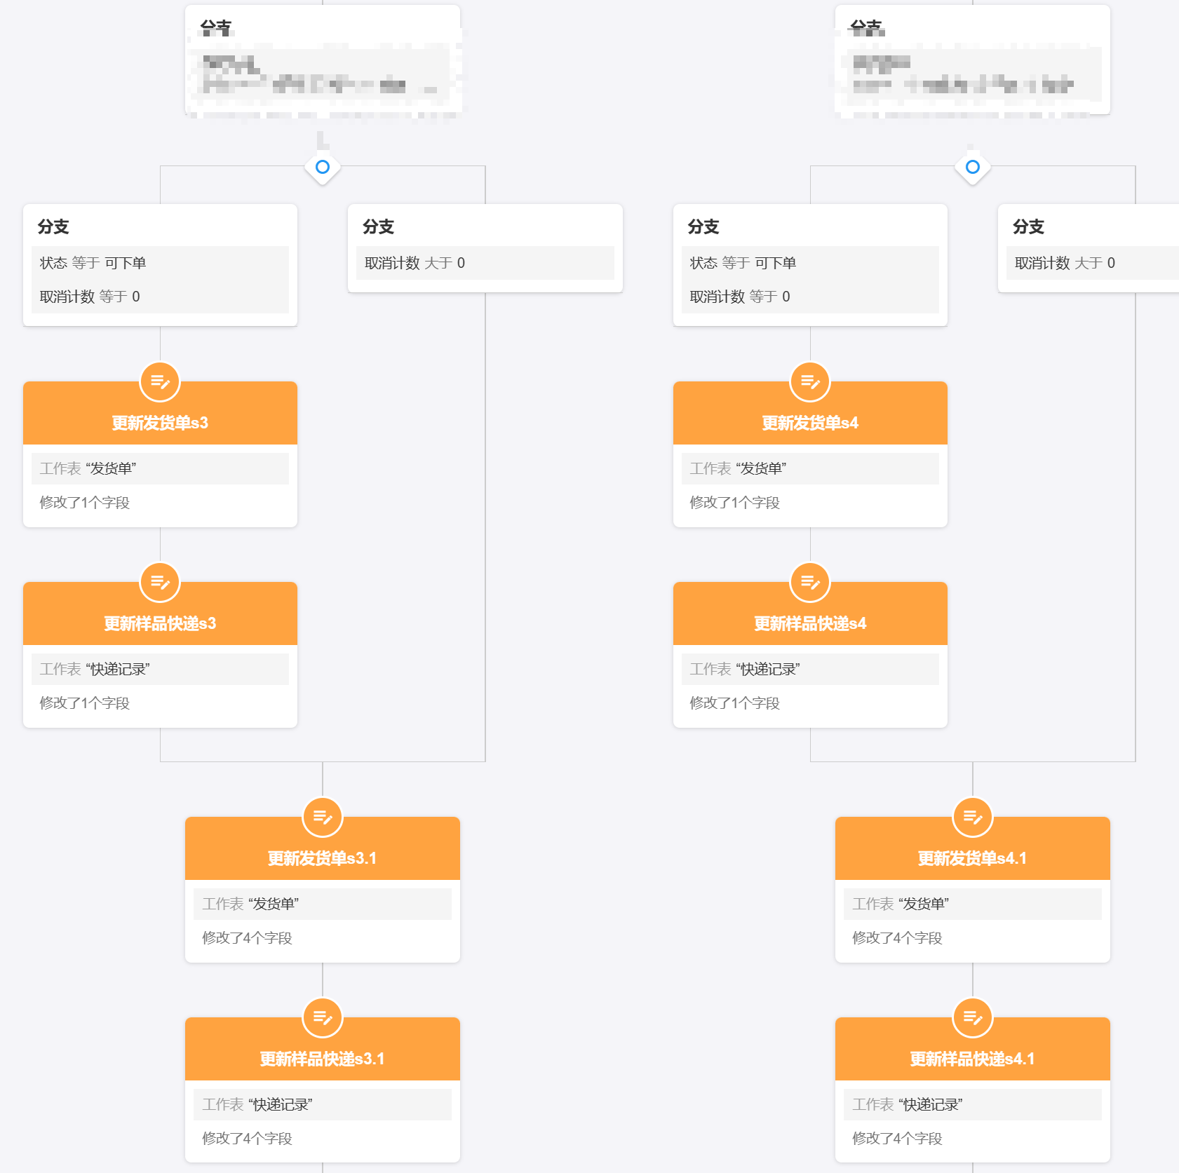Click edit icon above 更新样品快递s3.1 node

pyautogui.click(x=323, y=1018)
